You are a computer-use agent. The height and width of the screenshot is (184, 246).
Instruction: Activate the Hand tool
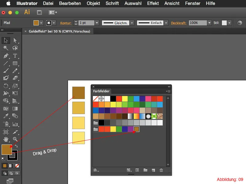pyautogui.click(x=6, y=139)
